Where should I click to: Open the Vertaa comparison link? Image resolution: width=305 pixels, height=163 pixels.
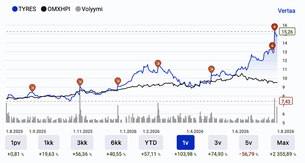(286, 11)
